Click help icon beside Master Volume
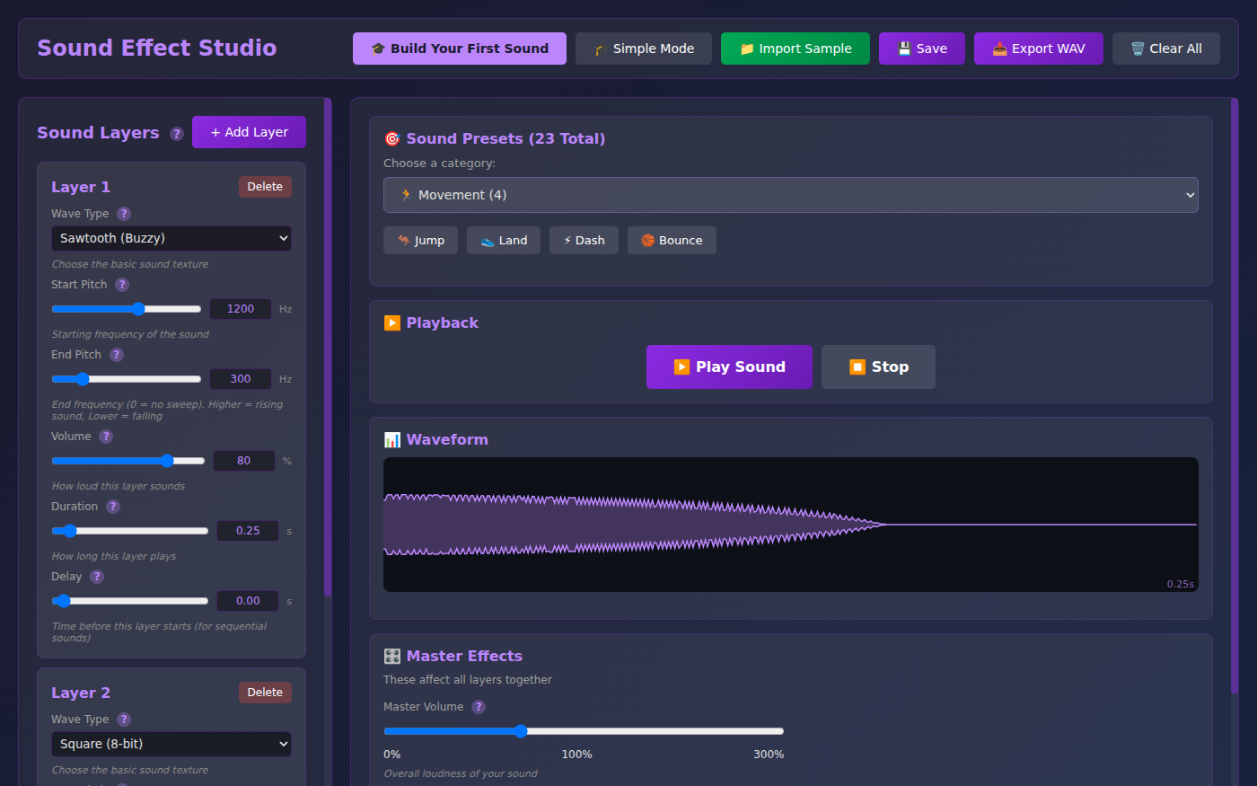 (479, 707)
